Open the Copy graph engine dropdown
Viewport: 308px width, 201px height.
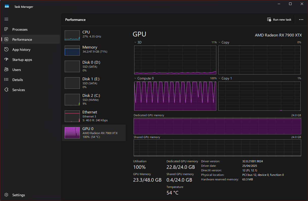tap(220, 42)
